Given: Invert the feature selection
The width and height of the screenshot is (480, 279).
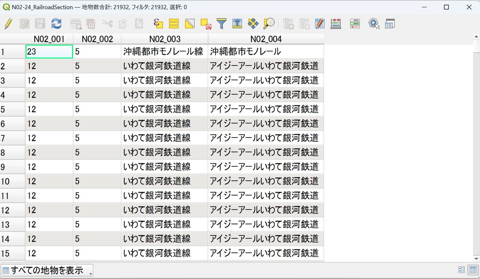Looking at the screenshot, I should coord(190,23).
